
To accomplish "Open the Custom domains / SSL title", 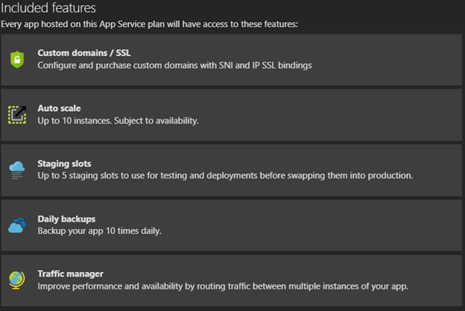I will 89,54.
